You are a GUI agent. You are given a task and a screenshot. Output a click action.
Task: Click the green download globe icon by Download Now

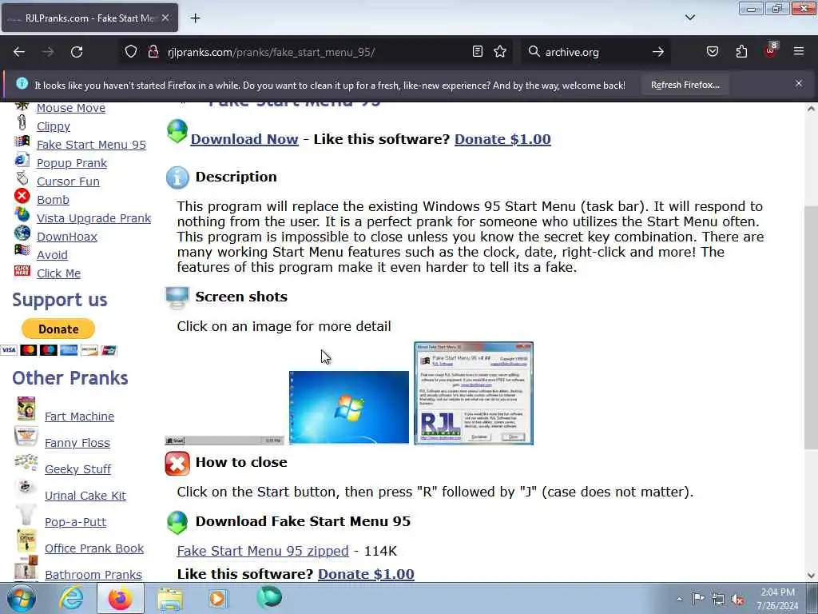pyautogui.click(x=177, y=131)
